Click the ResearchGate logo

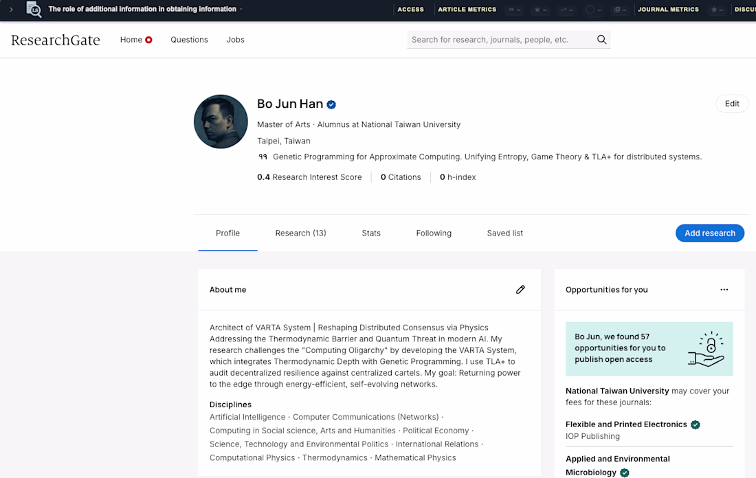tap(56, 40)
